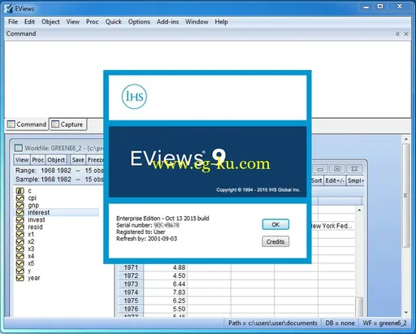Select the 1975 row header
Image resolution: width=416 pixels, height=334 pixels.
131,301
